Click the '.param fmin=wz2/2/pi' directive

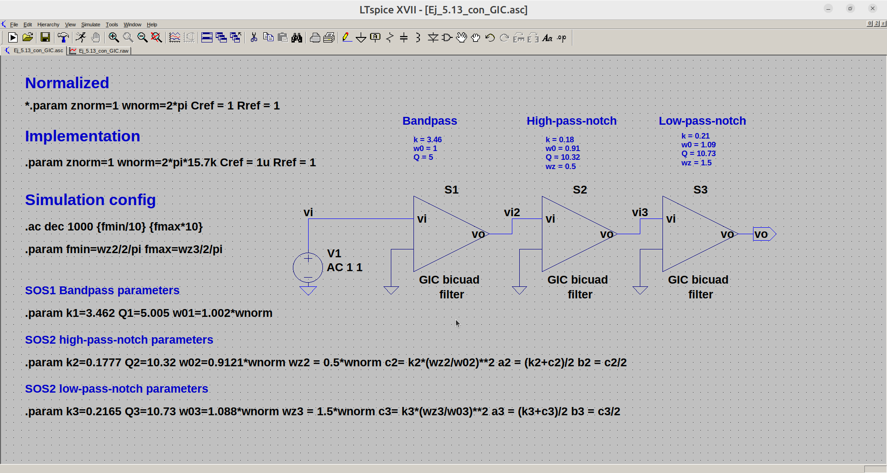click(124, 249)
